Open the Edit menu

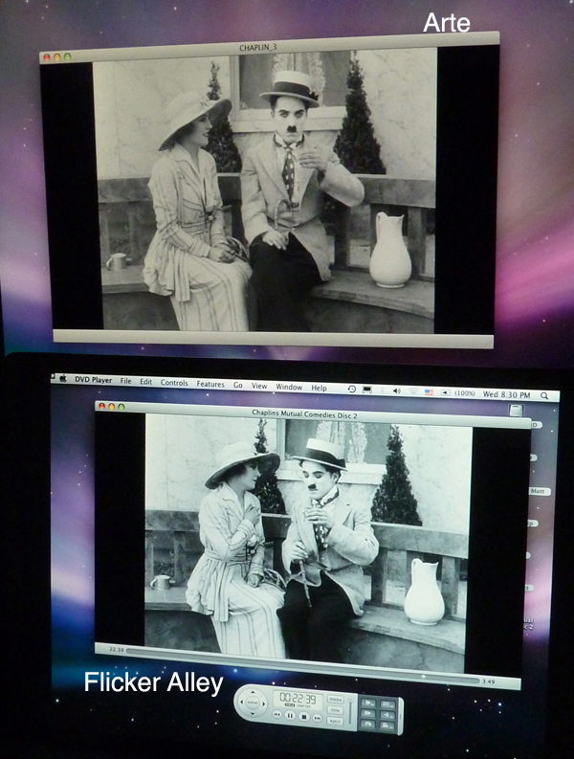tap(145, 382)
